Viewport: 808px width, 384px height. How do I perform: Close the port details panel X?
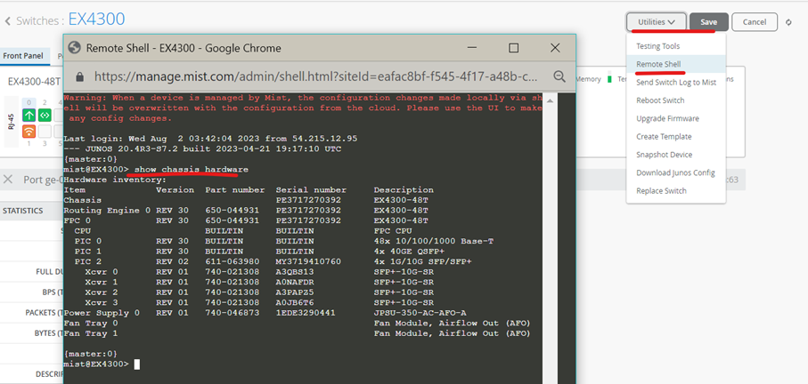[x=8, y=180]
